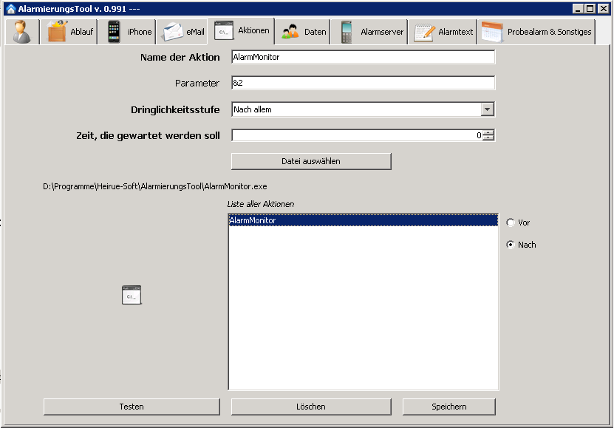Click the console icon left of the list
The width and height of the screenshot is (614, 428).
point(132,295)
